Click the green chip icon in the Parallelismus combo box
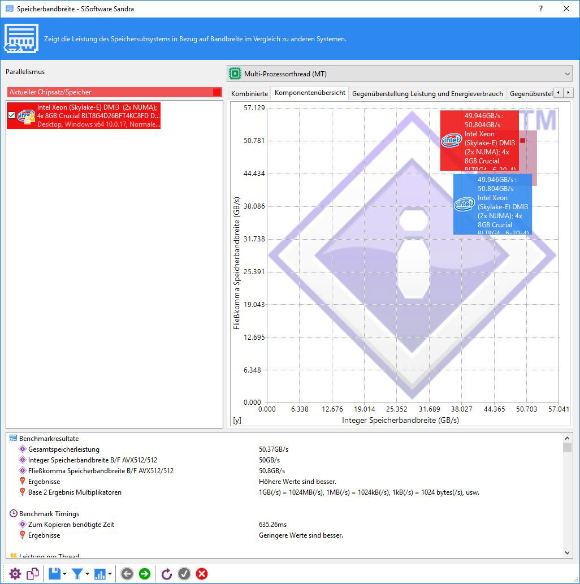This screenshot has width=580, height=584. 235,73
